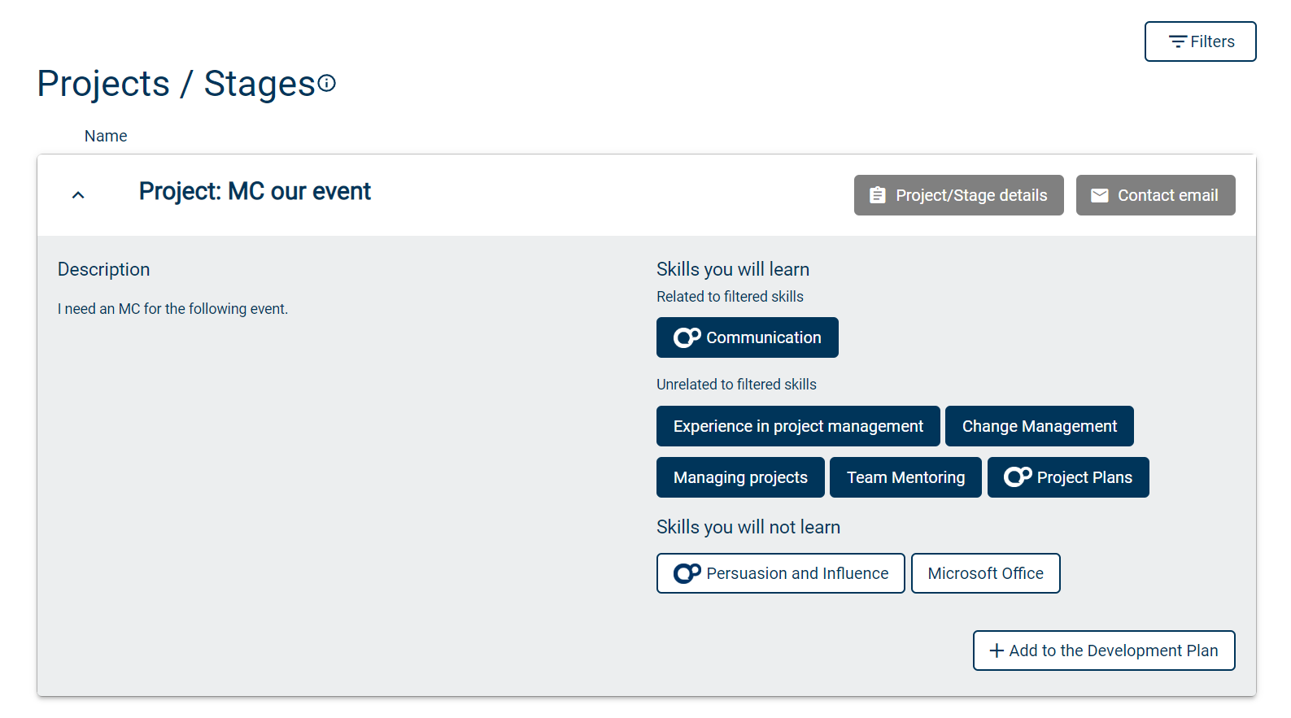Collapse the MC our event project row

(78, 195)
